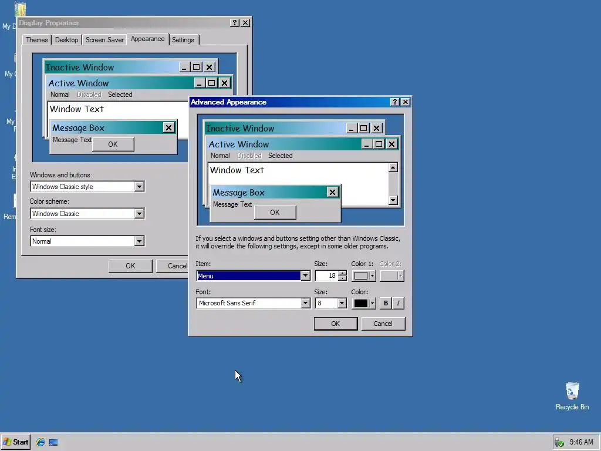Click the help button in Display Properties title bar
The width and height of the screenshot is (601, 451).
pos(235,23)
